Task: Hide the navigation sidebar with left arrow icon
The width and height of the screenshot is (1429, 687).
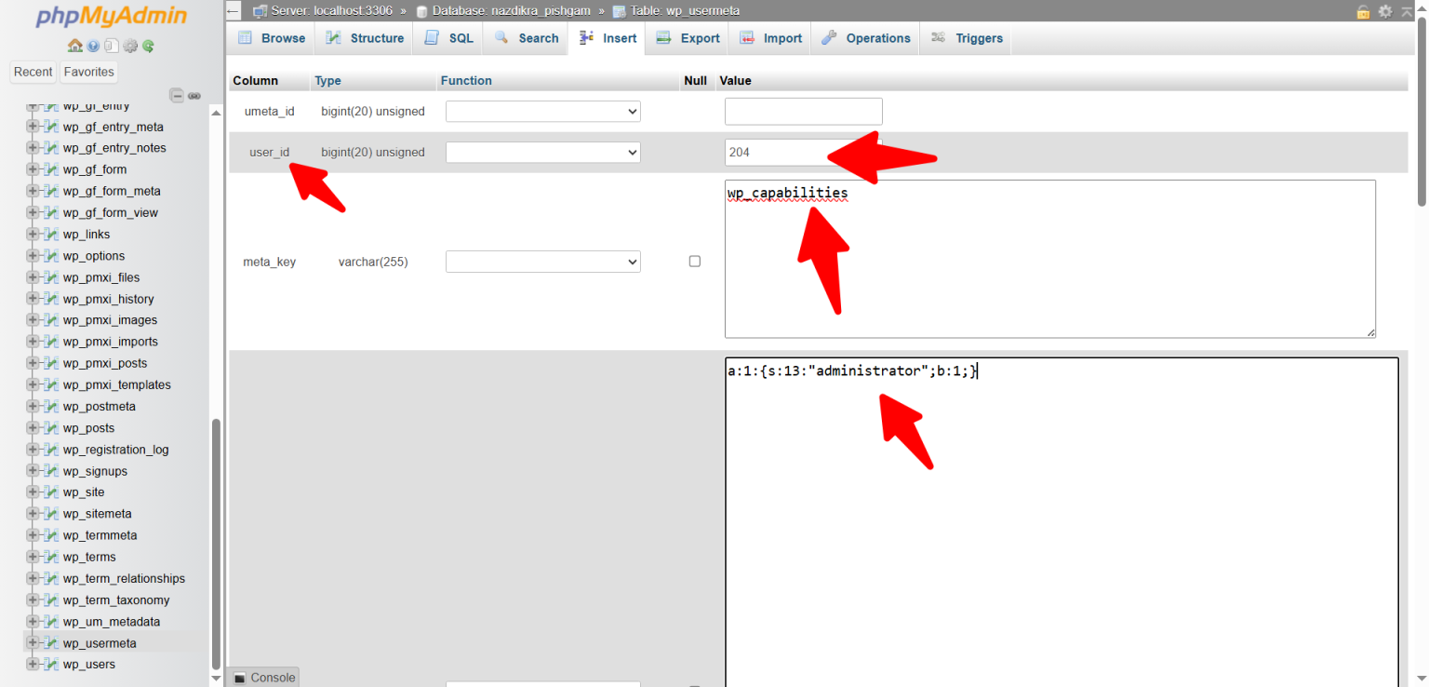Action: pyautogui.click(x=232, y=10)
